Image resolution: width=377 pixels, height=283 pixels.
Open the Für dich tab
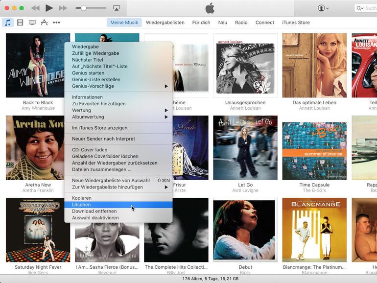coord(201,23)
